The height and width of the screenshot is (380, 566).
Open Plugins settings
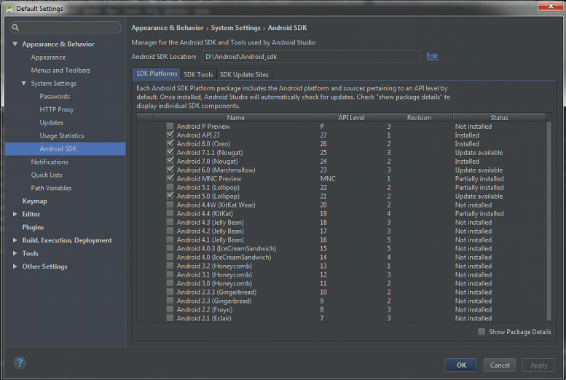click(x=33, y=227)
